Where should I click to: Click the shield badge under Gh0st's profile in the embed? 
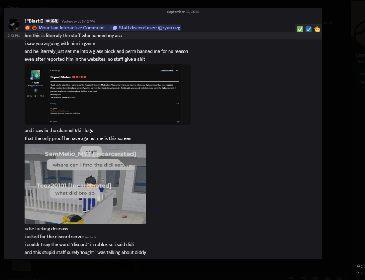pyautogui.click(x=36, y=90)
